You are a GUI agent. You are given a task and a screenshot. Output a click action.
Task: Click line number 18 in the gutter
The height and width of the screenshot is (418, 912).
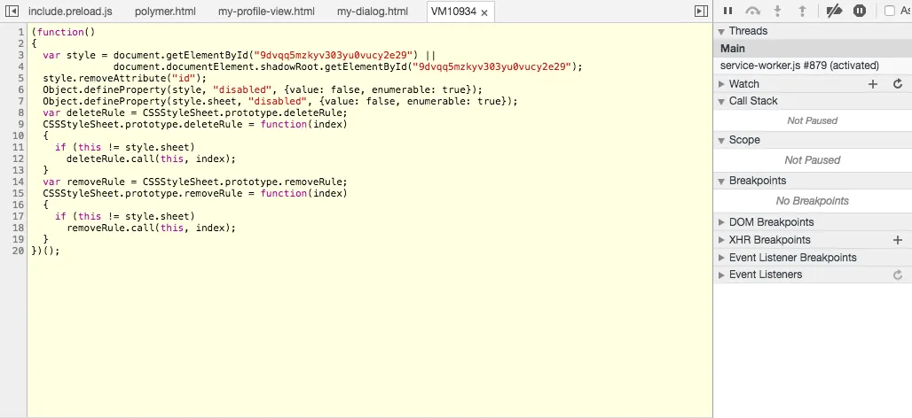click(18, 228)
